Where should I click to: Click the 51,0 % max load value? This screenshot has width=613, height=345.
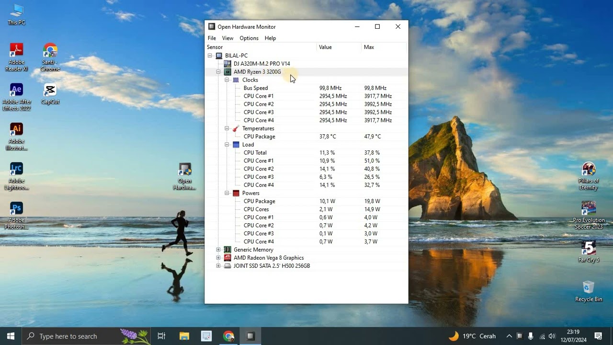click(372, 161)
